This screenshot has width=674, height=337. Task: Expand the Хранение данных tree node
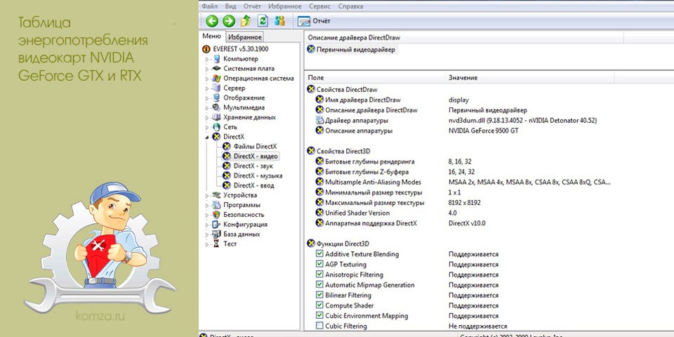point(206,117)
